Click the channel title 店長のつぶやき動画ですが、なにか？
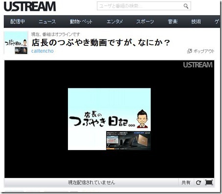 pos(101,42)
